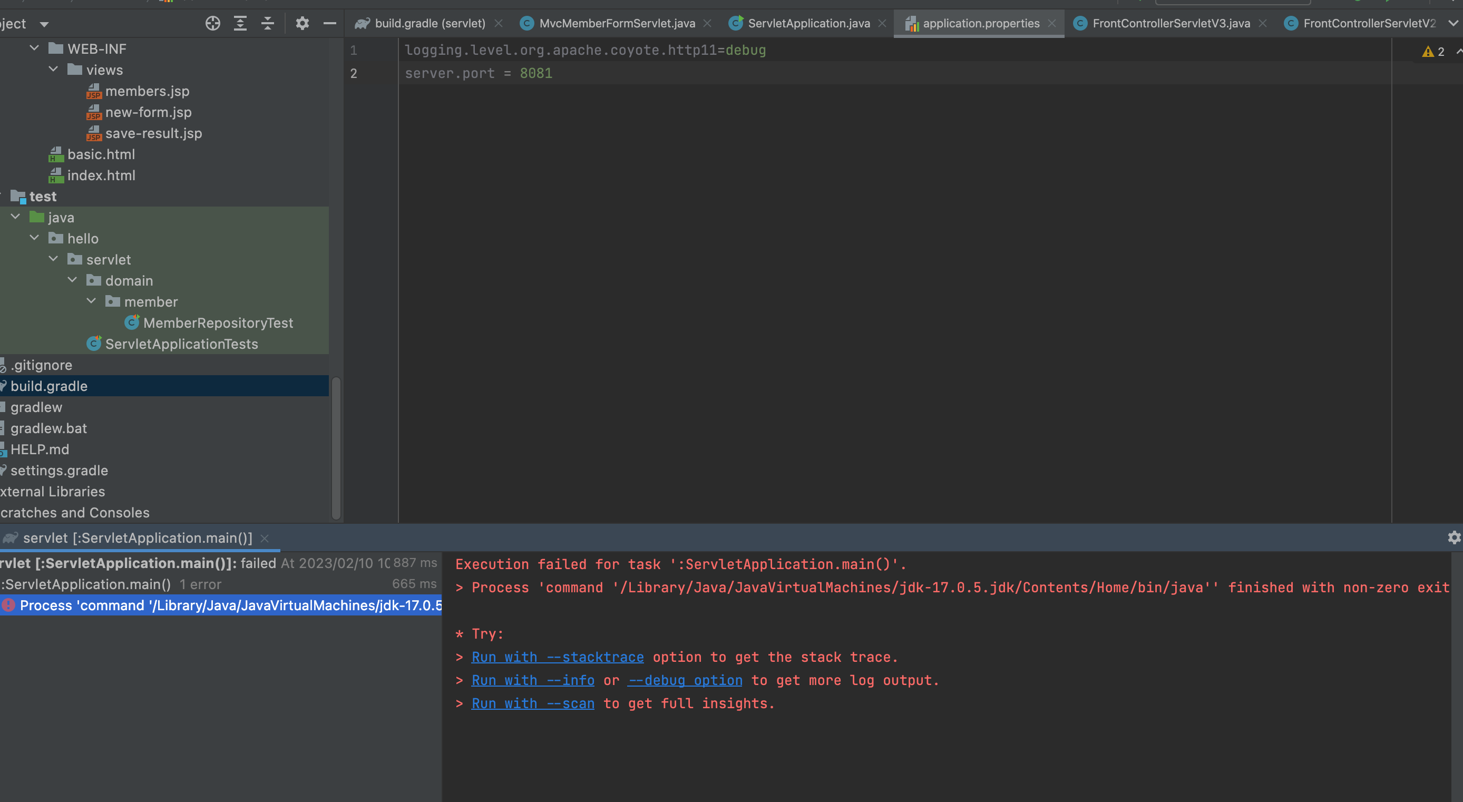Screen dimensions: 1463x802
Task: Select the Process command error entry
Action: pos(227,605)
